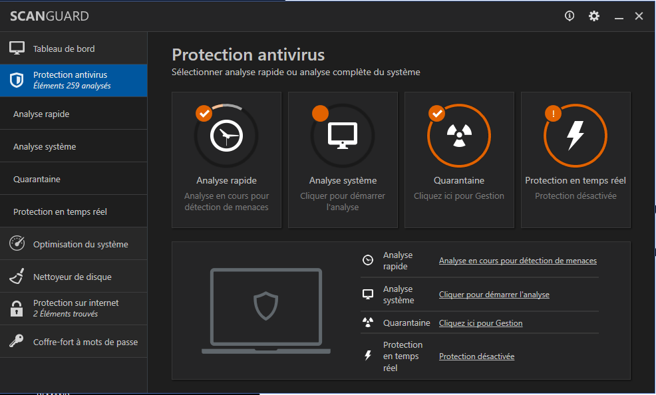This screenshot has width=656, height=395.
Task: Click 'Quarantaine' label in summary list
Action: [407, 323]
